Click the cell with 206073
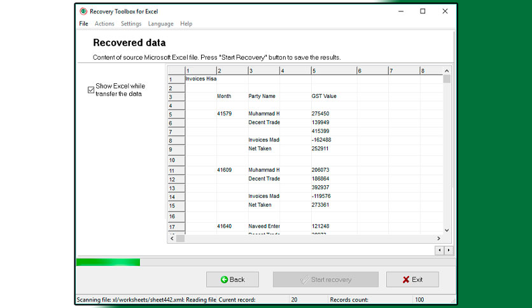 click(x=334, y=170)
